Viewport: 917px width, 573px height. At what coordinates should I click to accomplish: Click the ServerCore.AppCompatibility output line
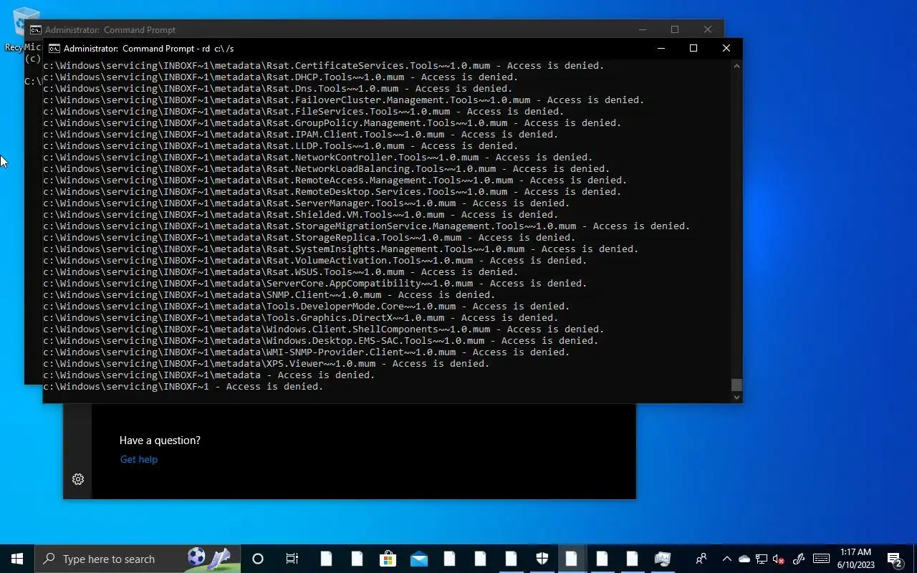click(x=315, y=283)
